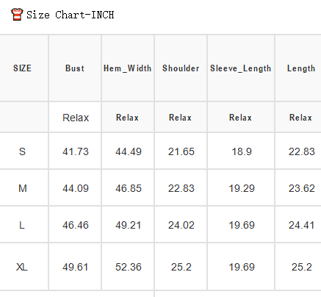Click sleeve length value 18.9
Viewport: 321px width, 297px height.
point(242,151)
